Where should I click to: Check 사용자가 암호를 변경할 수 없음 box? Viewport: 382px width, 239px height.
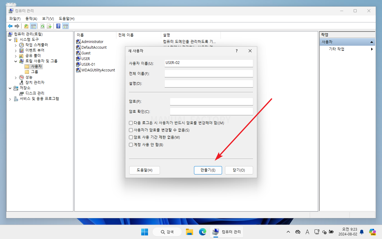coord(131,130)
